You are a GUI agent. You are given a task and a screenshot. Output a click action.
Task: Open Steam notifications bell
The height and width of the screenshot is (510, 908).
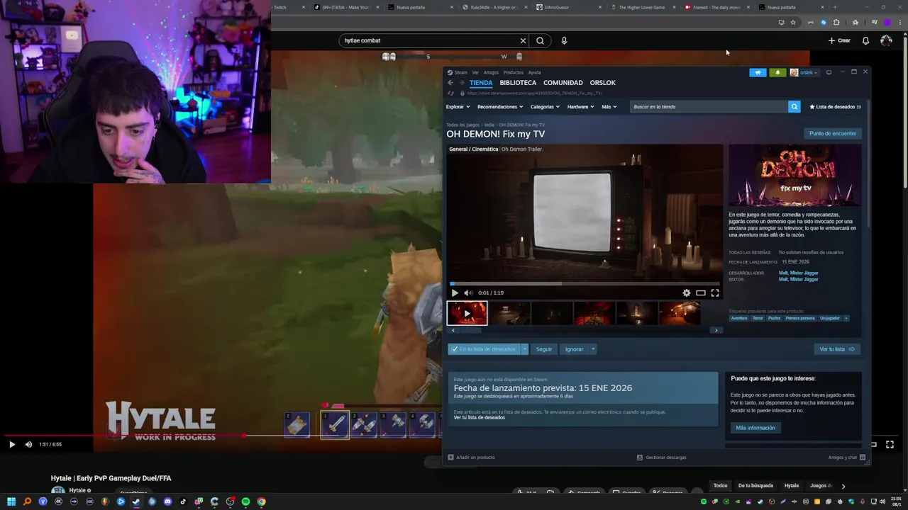(777, 72)
